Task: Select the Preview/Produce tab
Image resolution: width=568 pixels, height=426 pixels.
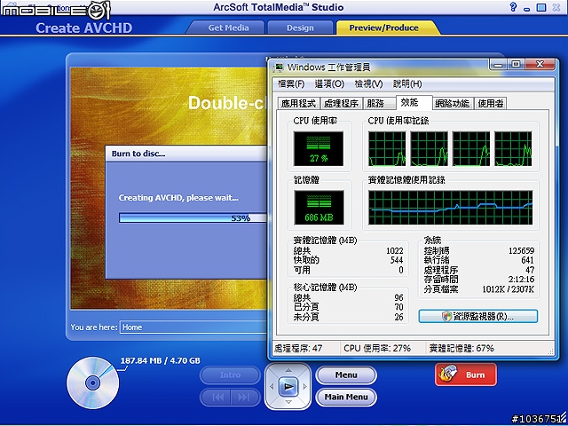Action: click(384, 28)
